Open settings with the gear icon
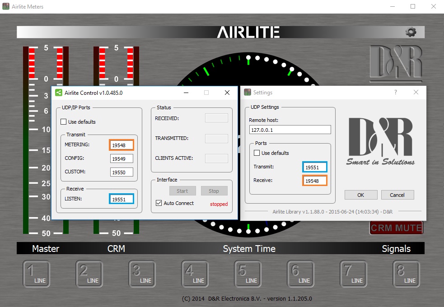Viewport: 444px width, 307px height. click(x=411, y=32)
